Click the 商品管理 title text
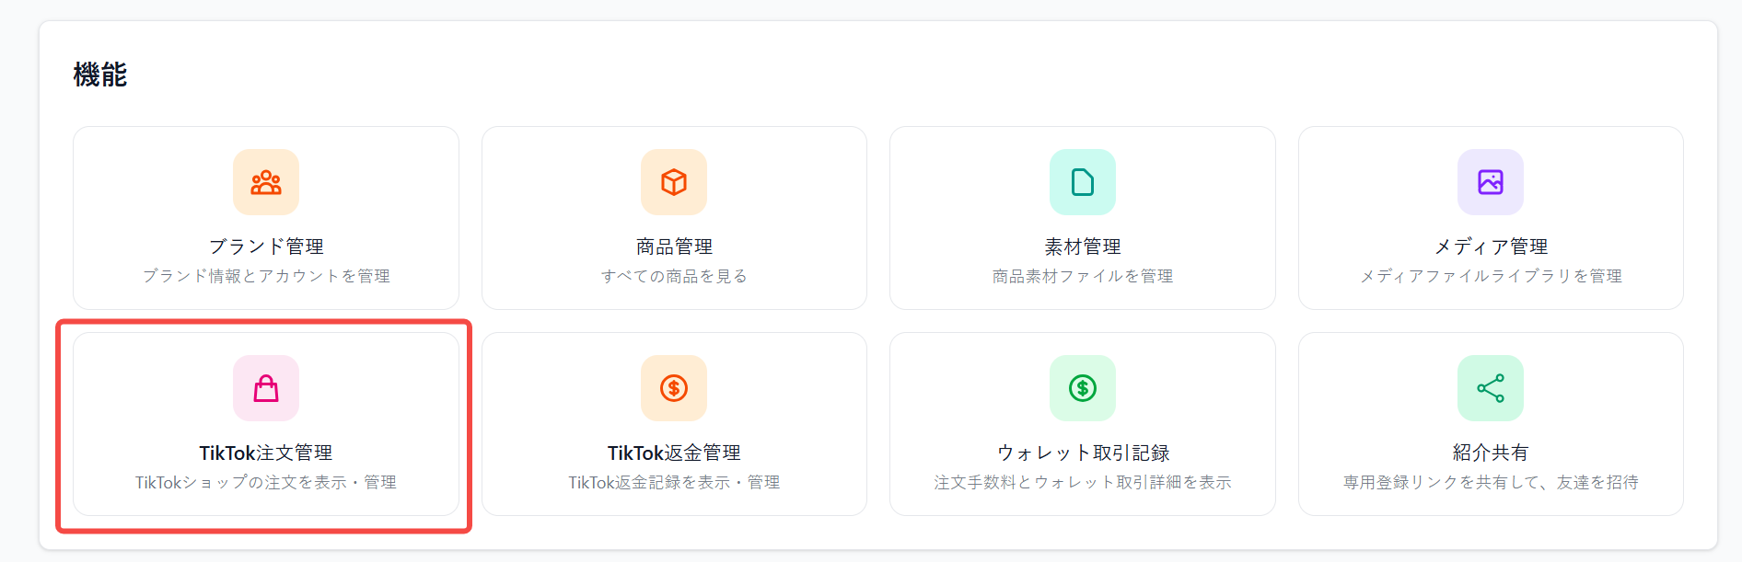Viewport: 1742px width, 562px height. tap(674, 247)
